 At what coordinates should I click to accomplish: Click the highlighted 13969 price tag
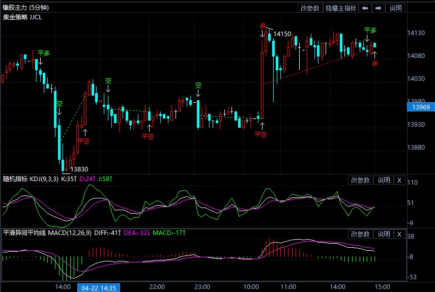(421, 107)
